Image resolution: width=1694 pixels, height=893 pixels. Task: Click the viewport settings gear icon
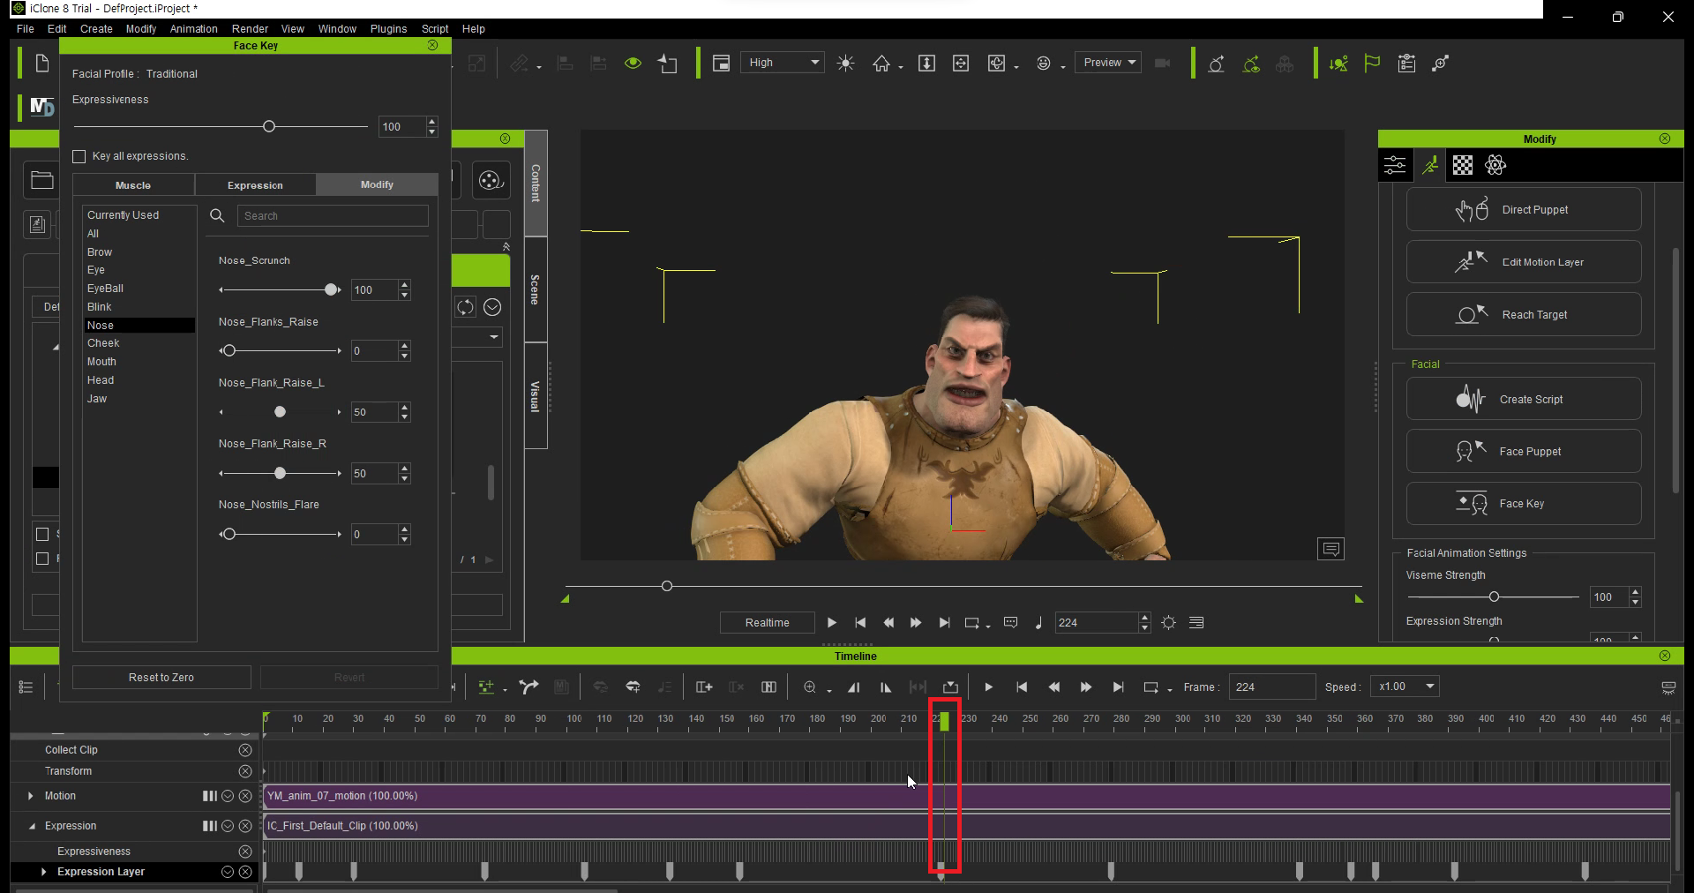(1168, 623)
